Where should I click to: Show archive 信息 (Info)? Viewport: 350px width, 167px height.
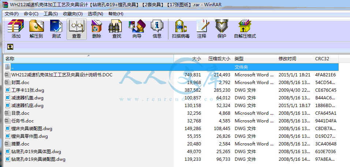(157, 29)
